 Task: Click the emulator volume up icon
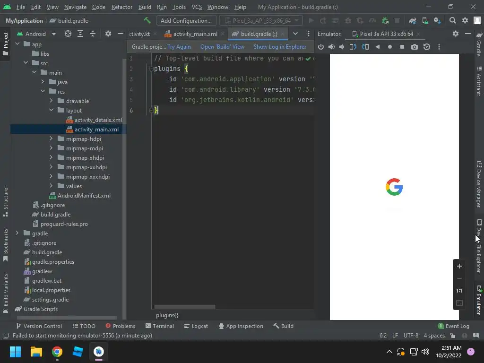tap(331, 47)
